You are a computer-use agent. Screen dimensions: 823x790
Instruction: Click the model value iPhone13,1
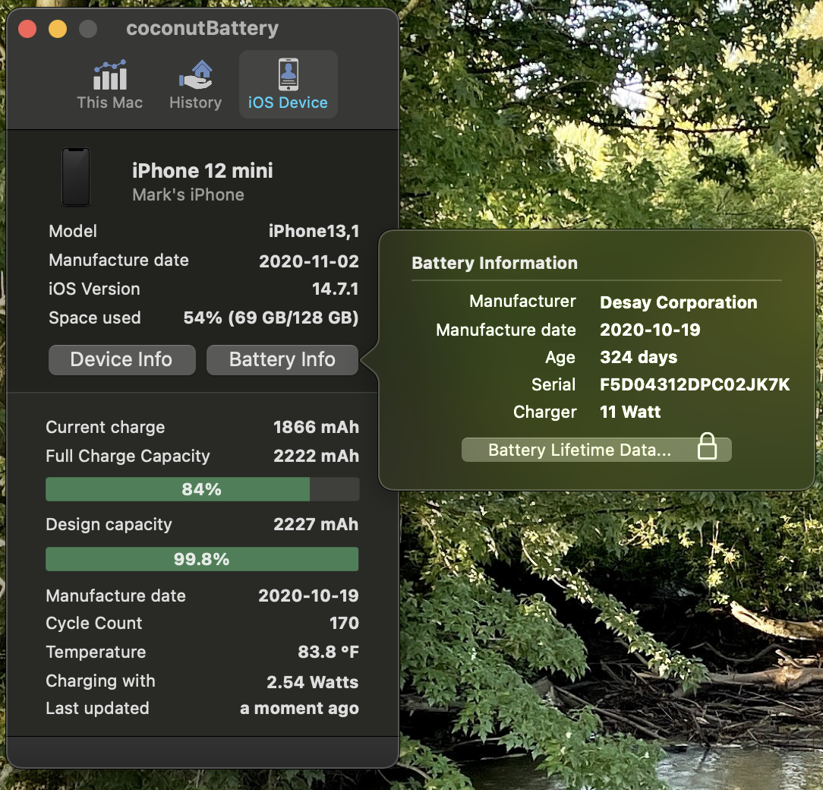314,231
